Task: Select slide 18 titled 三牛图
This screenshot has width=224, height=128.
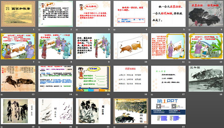Action: coord(206,79)
